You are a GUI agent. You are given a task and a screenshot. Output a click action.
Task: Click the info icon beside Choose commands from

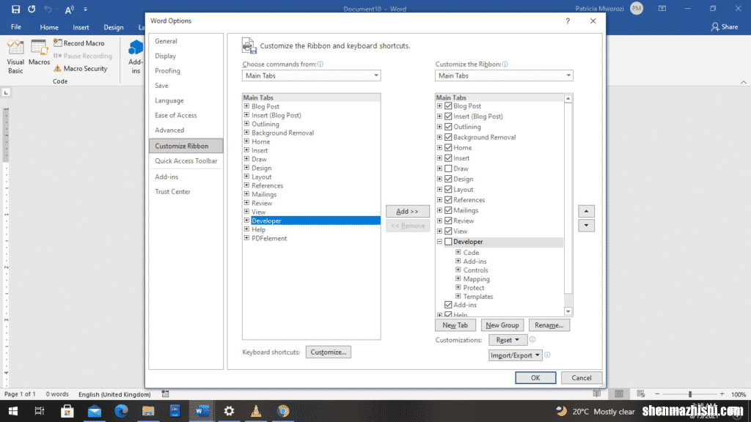pyautogui.click(x=320, y=64)
